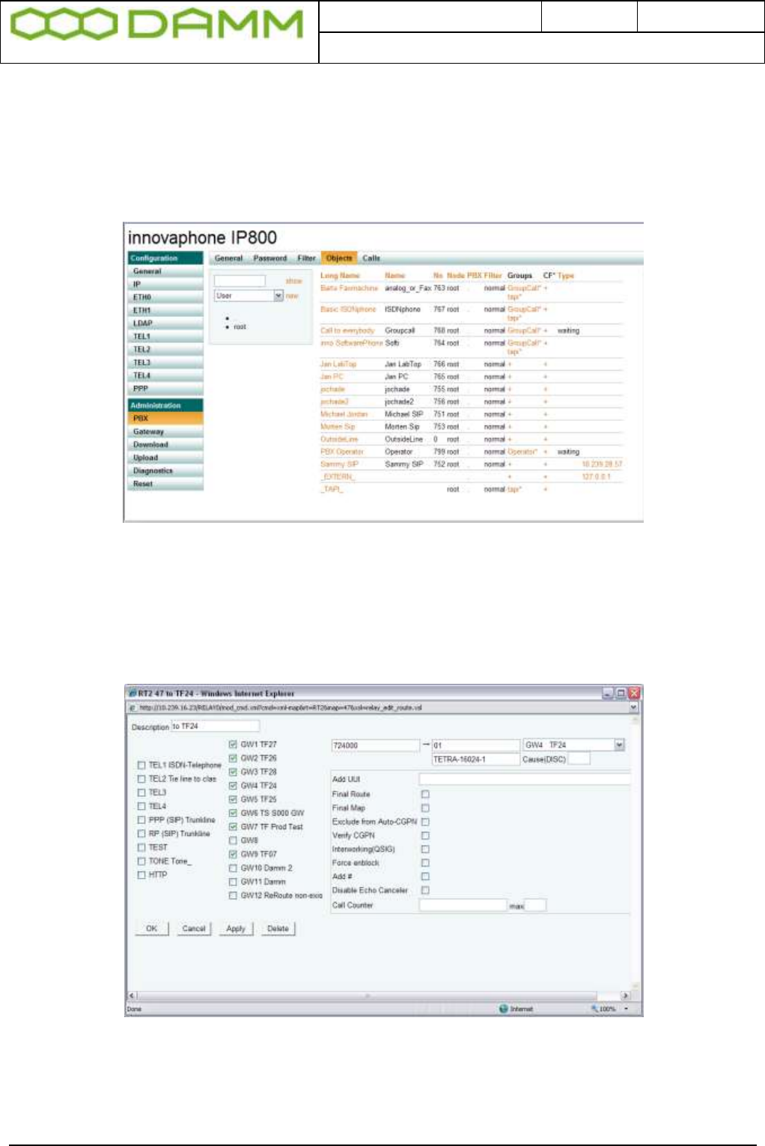Open the address bar dropdown arrow

point(634,707)
